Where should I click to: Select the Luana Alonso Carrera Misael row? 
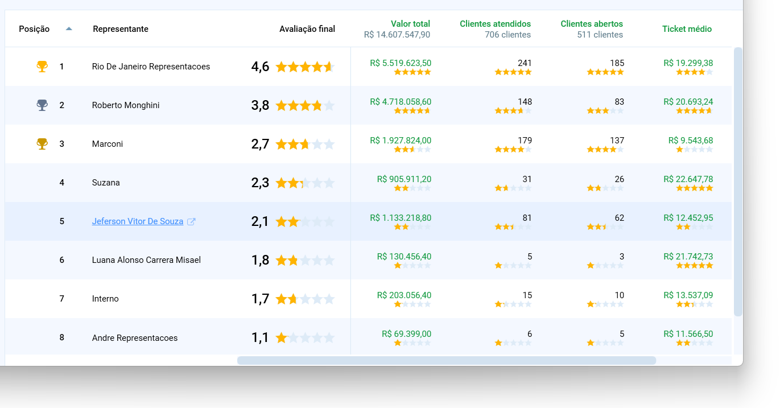(146, 260)
